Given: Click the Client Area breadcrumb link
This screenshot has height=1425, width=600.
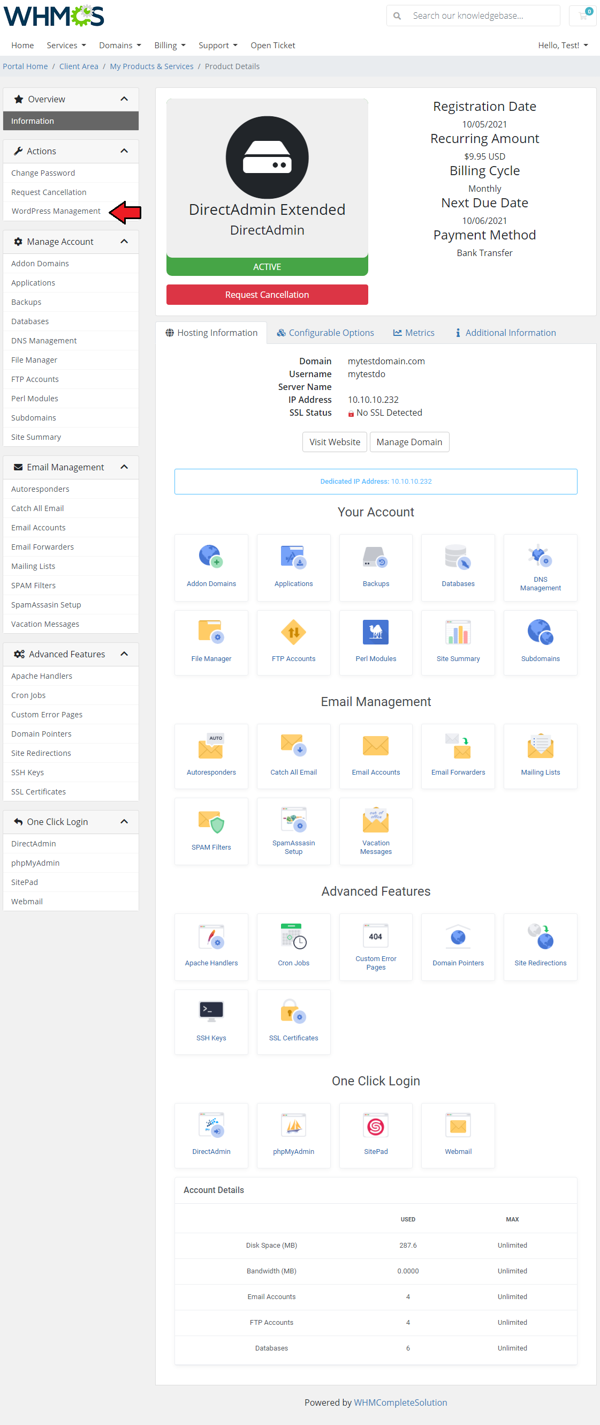Looking at the screenshot, I should 79,66.
